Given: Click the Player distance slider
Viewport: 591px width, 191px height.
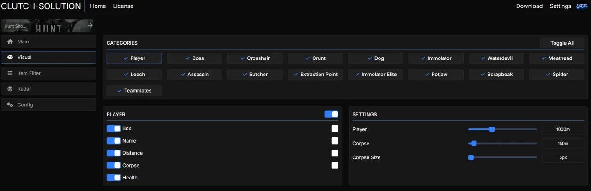Looking at the screenshot, I should point(502,129).
